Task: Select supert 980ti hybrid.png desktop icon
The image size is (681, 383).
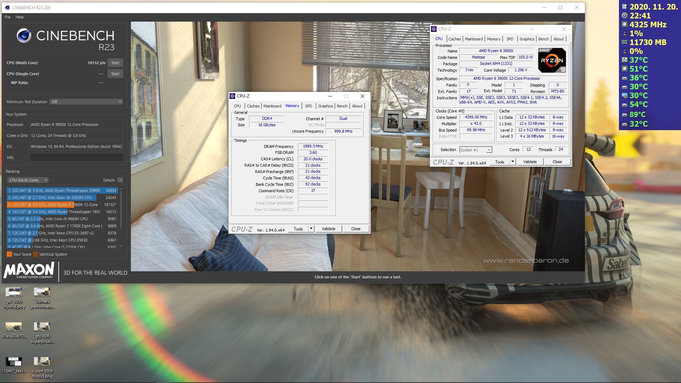Action: pos(42,367)
